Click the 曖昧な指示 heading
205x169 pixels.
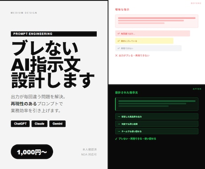122,9
